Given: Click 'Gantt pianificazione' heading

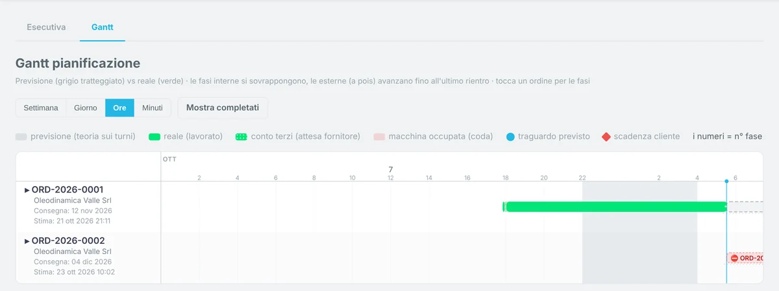Looking at the screenshot, I should (x=78, y=64).
